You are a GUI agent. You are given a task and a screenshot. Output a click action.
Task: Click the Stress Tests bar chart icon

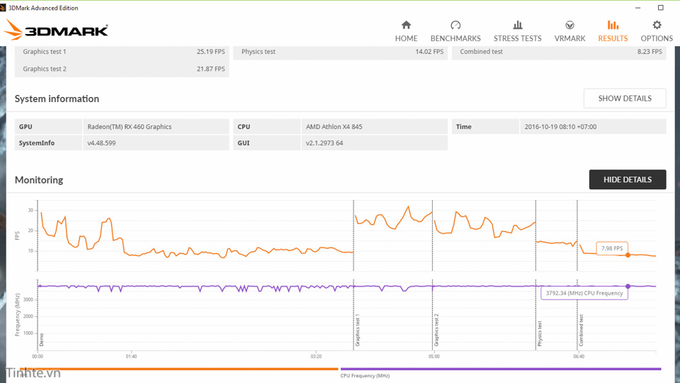point(517,25)
